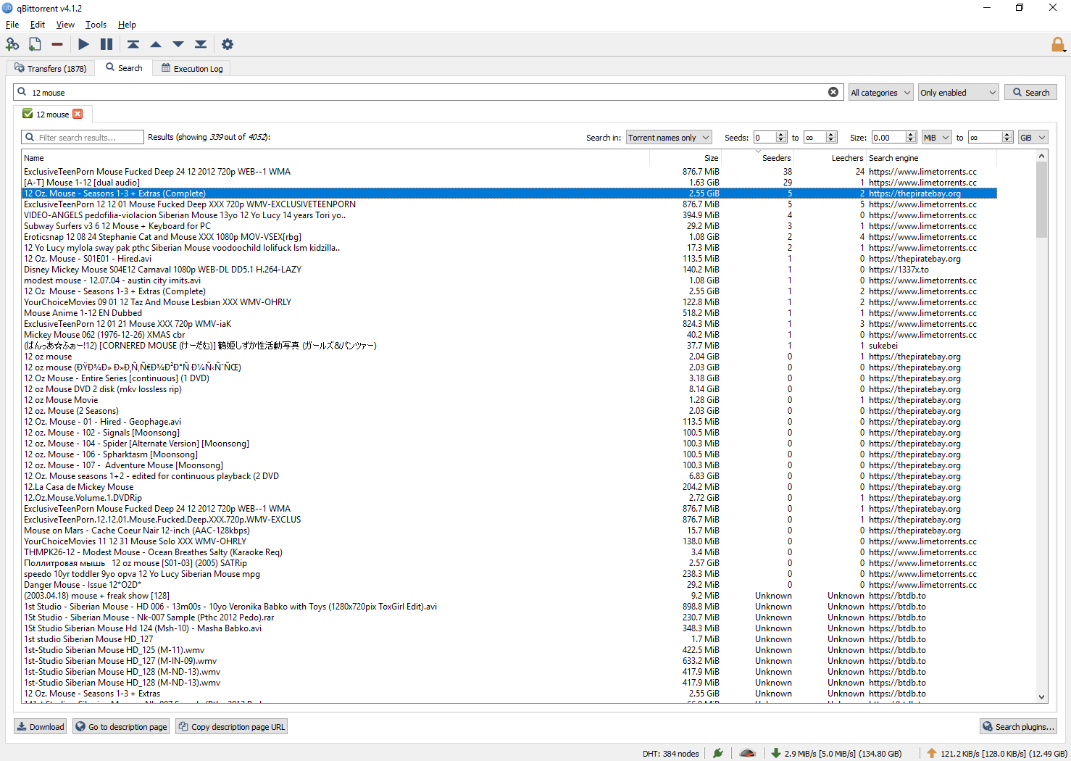Expand the "Only enabled" plugins dropdown
Screen dimensions: 1071x761
(958, 93)
